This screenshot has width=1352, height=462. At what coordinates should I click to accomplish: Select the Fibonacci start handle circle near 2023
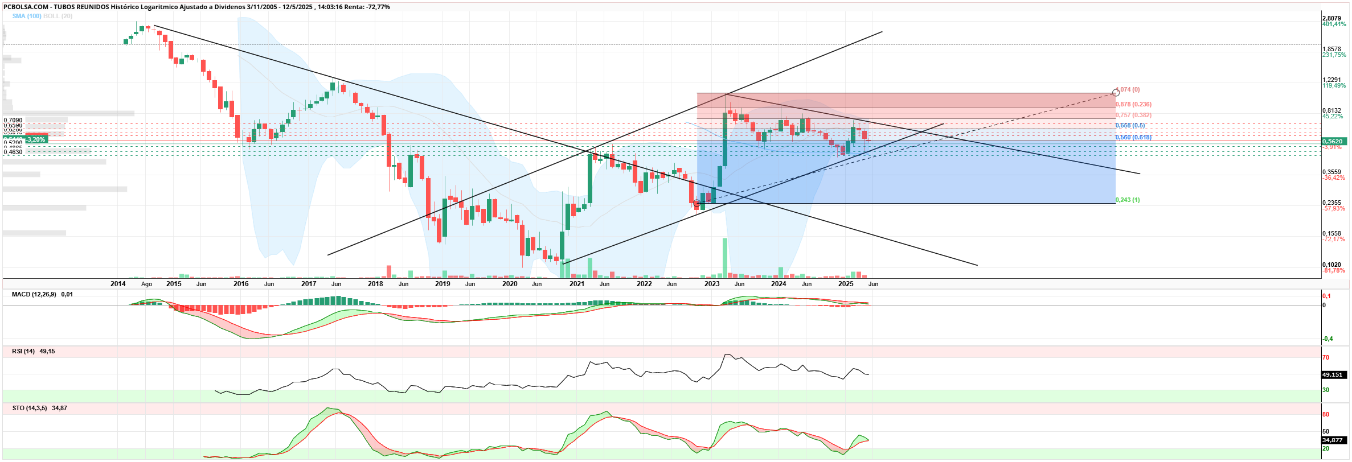697,203
